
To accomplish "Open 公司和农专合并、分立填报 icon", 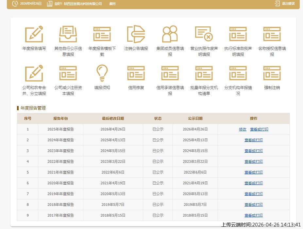I will pos(34,73).
